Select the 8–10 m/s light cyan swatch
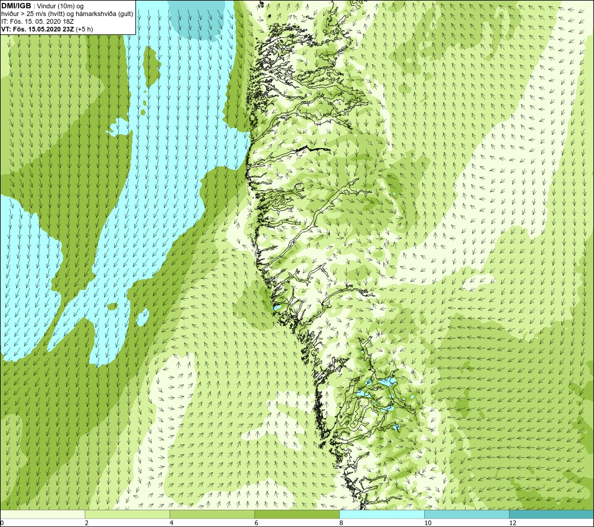This screenshot has height=527, width=594. click(x=382, y=514)
